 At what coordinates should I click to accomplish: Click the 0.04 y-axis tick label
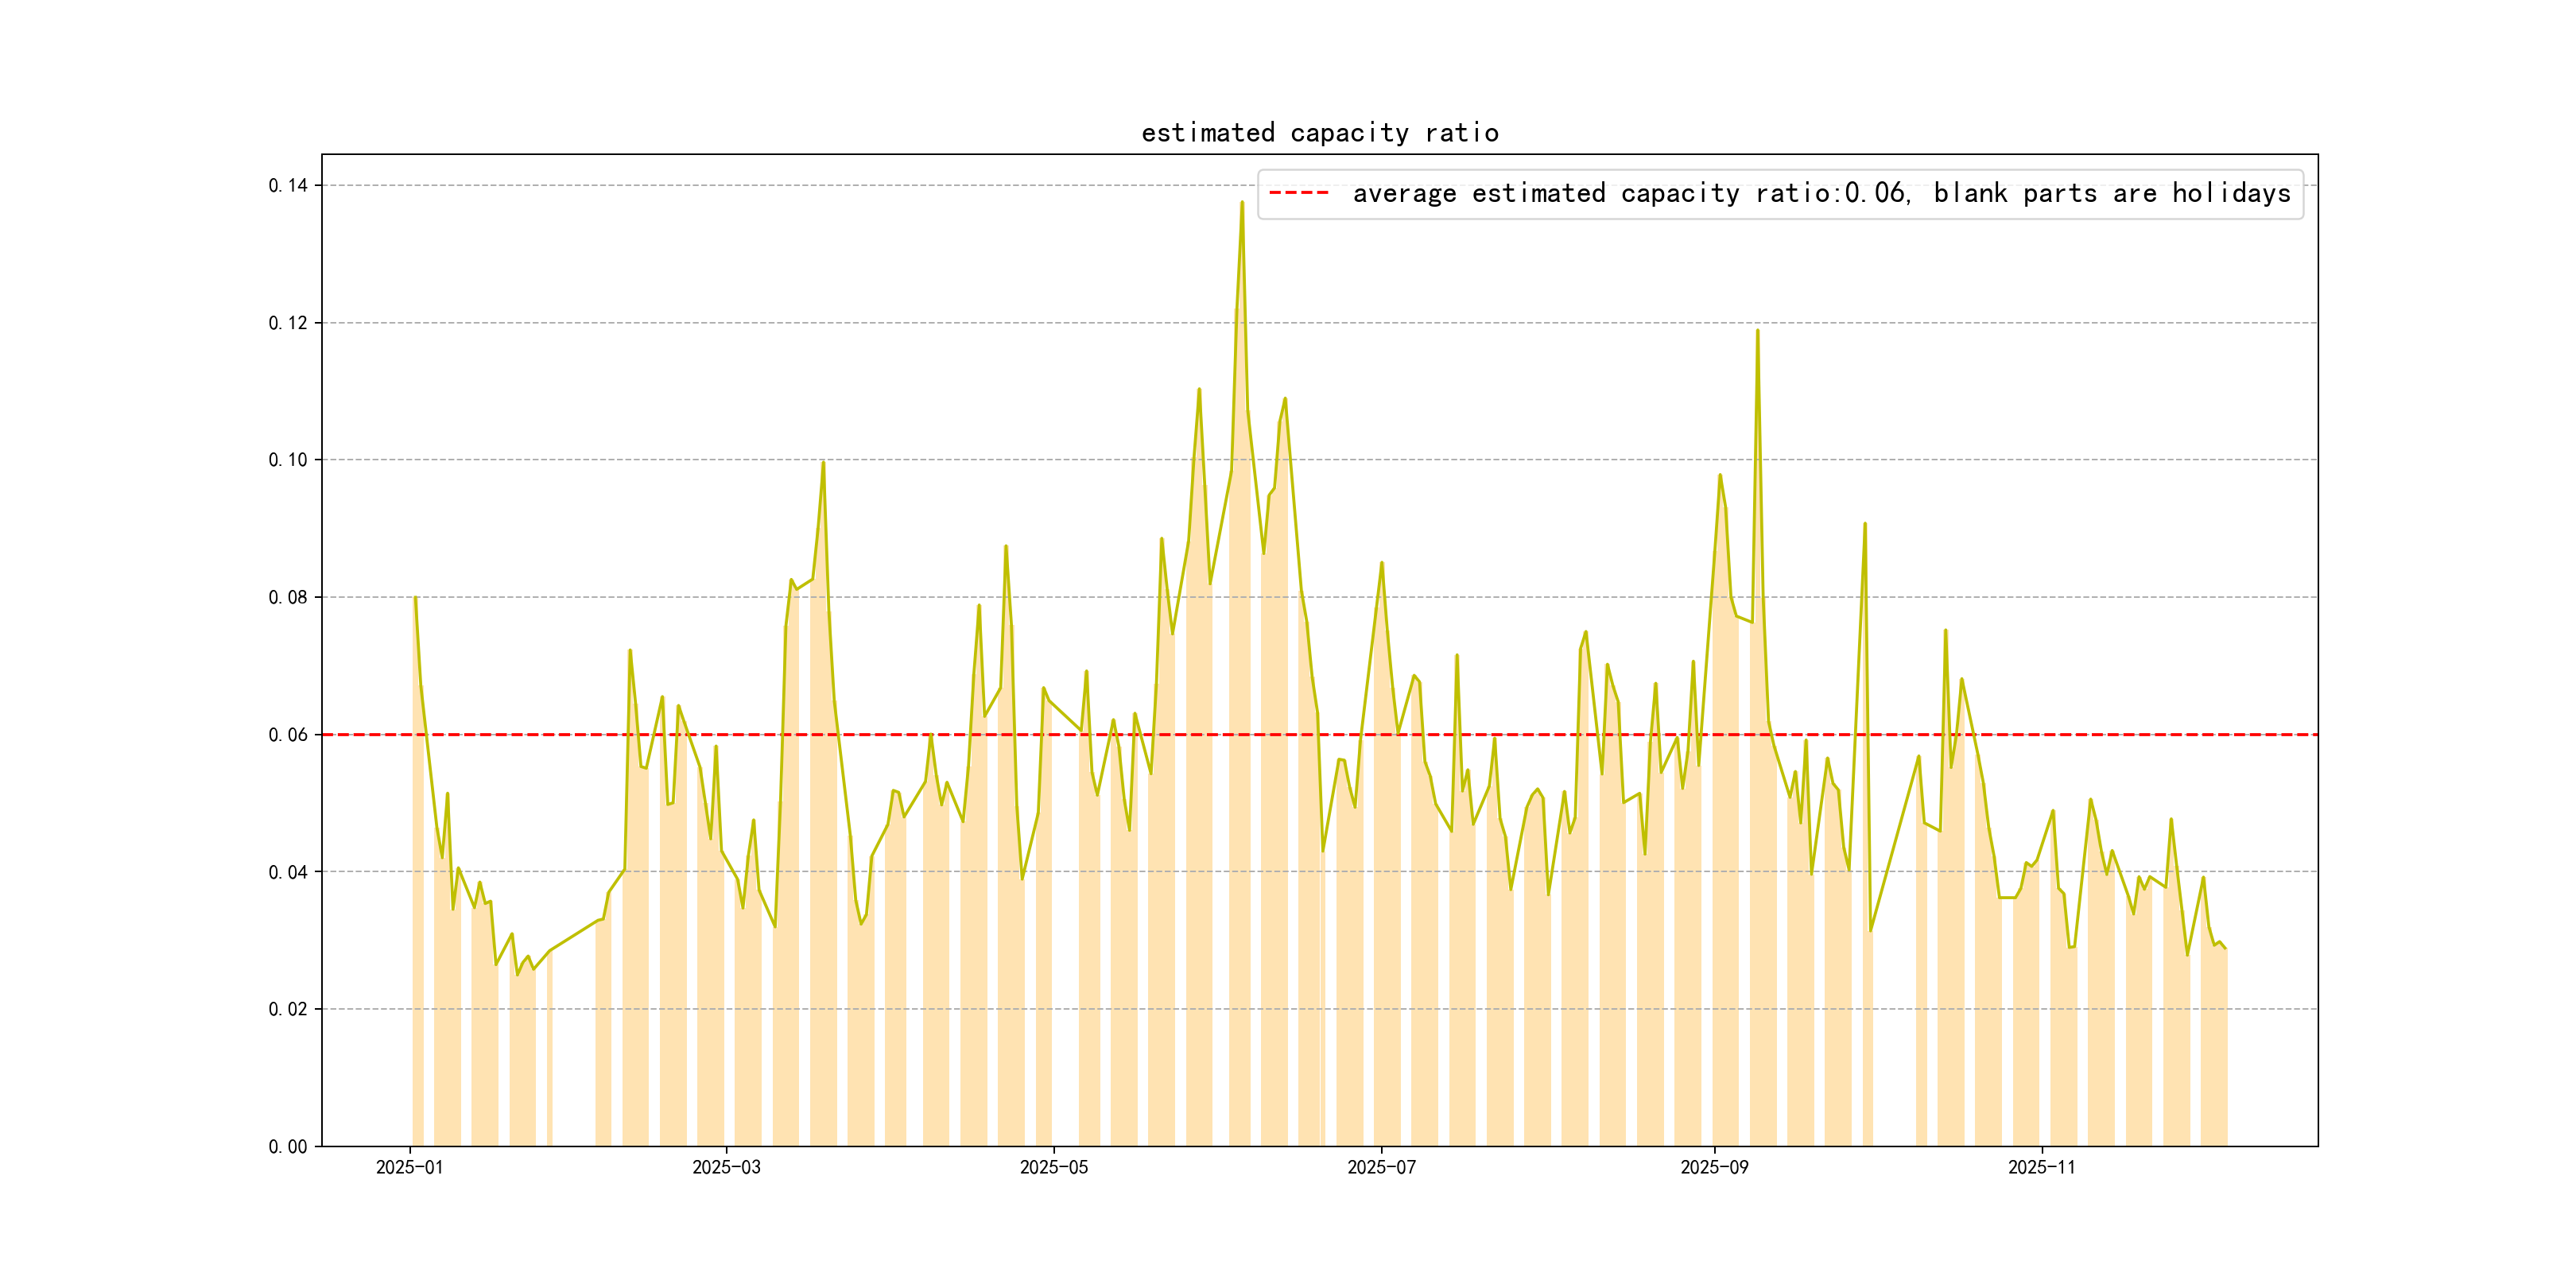click(x=288, y=872)
